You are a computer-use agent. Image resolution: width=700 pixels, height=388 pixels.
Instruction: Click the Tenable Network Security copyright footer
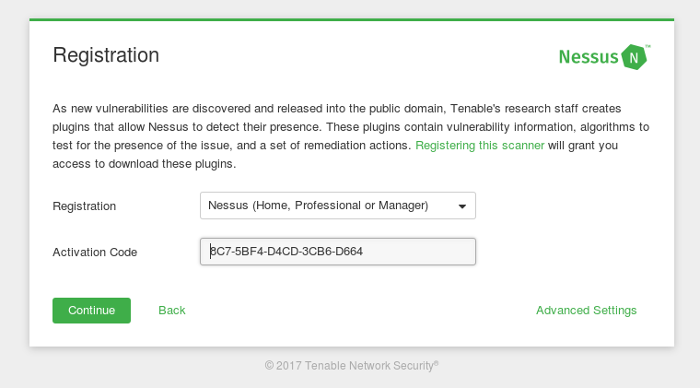[351, 366]
